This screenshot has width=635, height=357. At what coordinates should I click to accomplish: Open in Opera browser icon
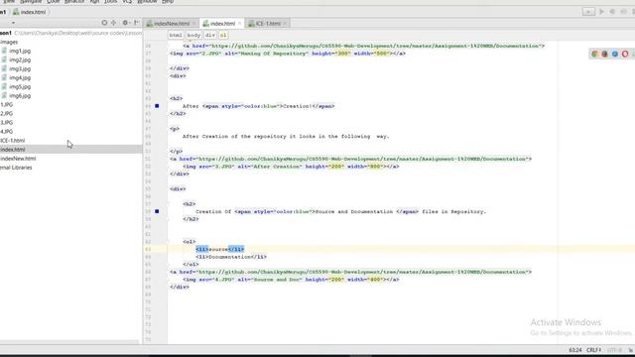(625, 54)
